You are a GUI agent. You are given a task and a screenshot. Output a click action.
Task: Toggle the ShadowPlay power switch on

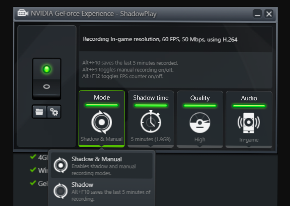click(x=47, y=69)
